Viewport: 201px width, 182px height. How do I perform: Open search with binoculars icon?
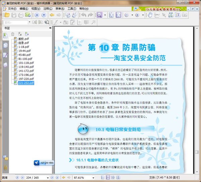point(171,15)
